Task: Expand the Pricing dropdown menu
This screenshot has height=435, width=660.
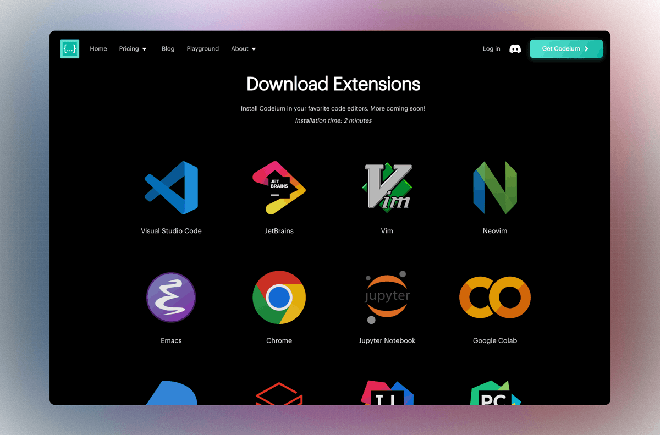Action: coord(133,49)
